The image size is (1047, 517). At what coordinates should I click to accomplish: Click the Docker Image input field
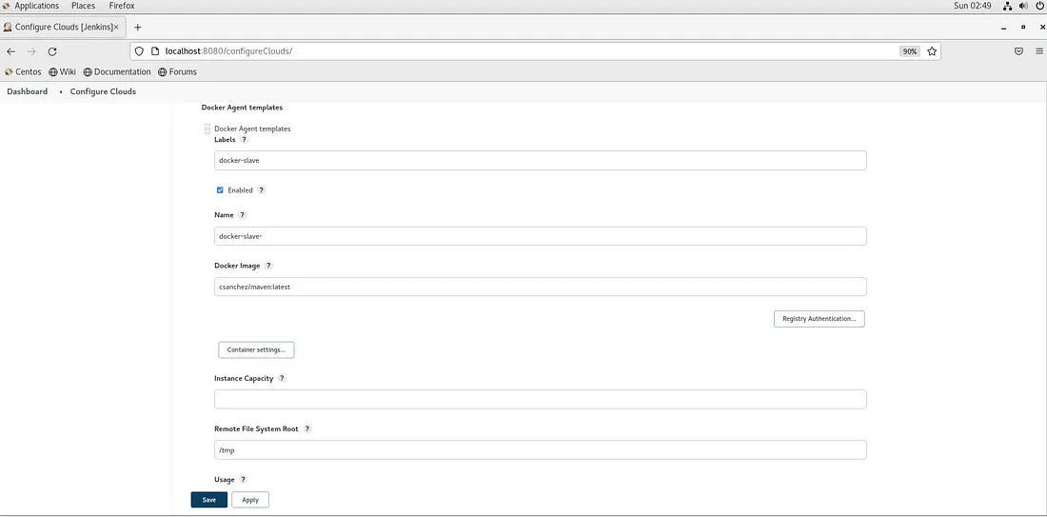click(541, 287)
